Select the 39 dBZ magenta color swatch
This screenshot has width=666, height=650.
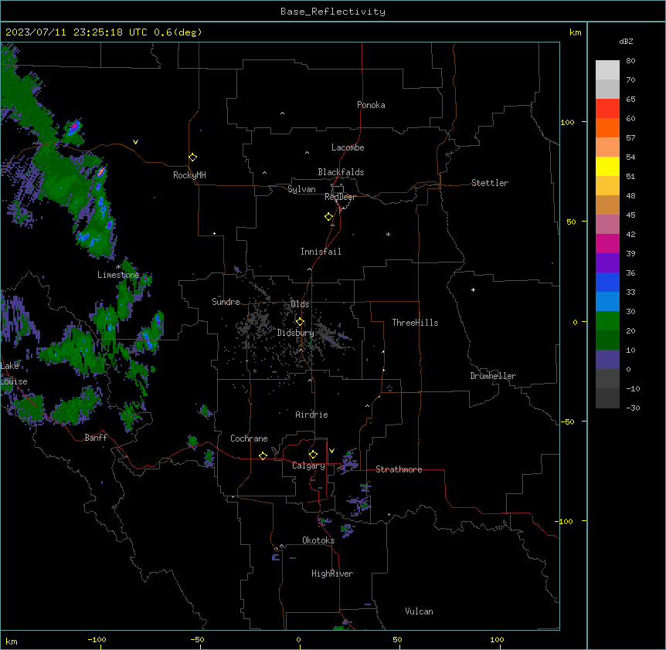pyautogui.click(x=607, y=243)
